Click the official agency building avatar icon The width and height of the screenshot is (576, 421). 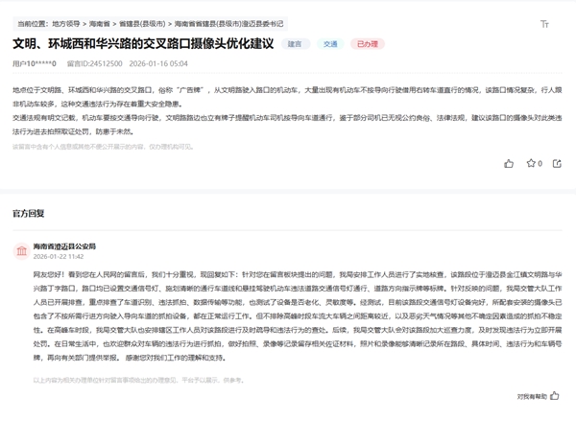(x=22, y=251)
